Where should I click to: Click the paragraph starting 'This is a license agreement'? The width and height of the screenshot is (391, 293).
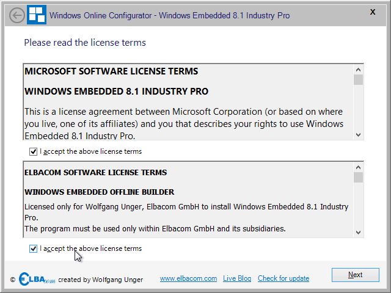[x=184, y=124]
